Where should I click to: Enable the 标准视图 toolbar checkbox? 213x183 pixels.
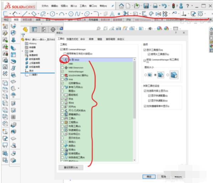[x=62, y=154]
